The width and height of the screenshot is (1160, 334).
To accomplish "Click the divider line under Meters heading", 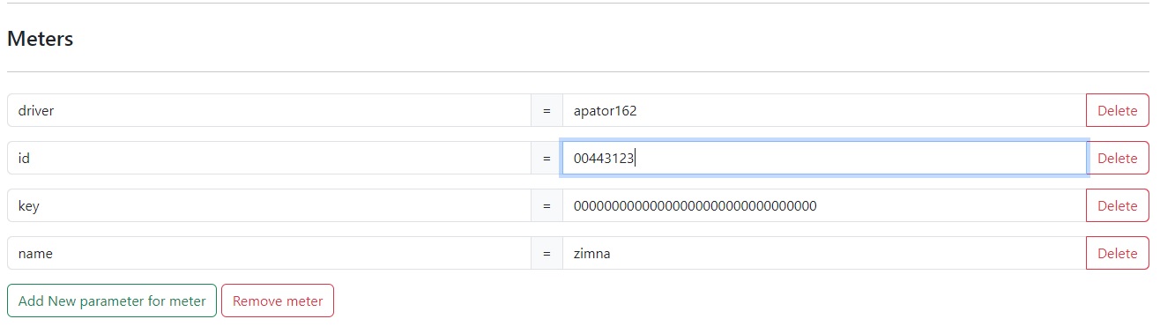I will [578, 71].
